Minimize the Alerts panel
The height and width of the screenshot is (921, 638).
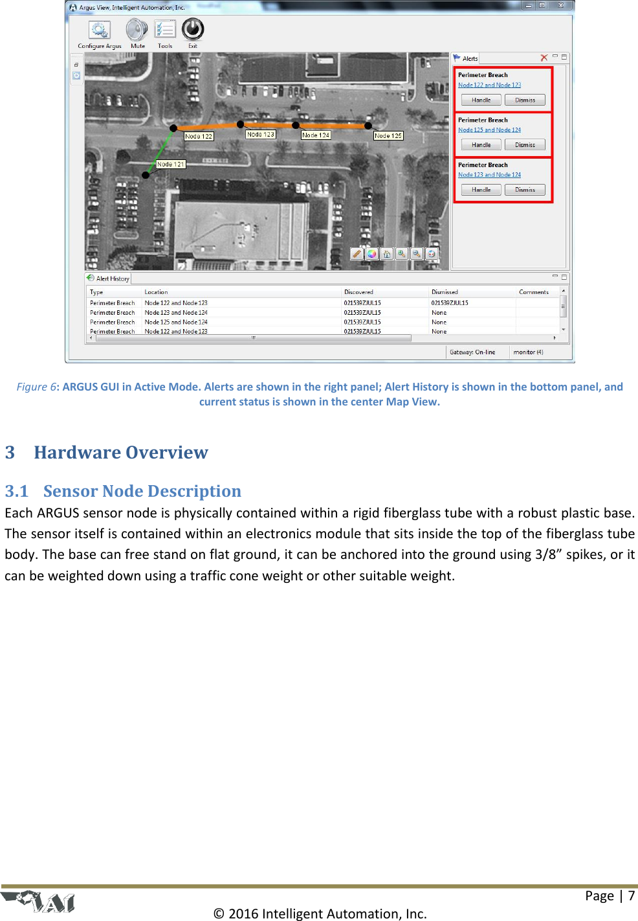click(555, 57)
